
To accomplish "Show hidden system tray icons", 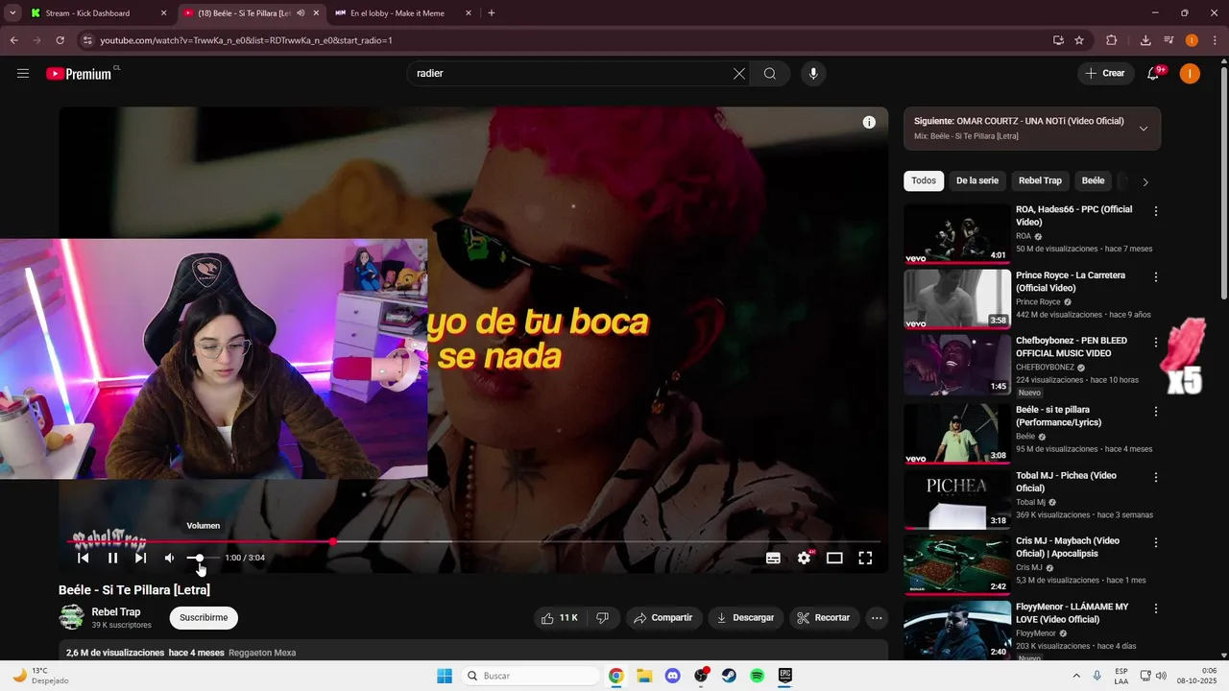I will click(x=1076, y=676).
